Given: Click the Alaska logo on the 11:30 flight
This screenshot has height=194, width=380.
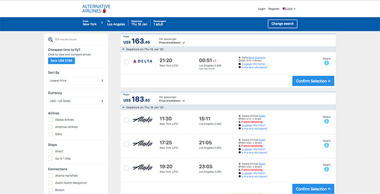Looking at the screenshot, I should [143, 119].
